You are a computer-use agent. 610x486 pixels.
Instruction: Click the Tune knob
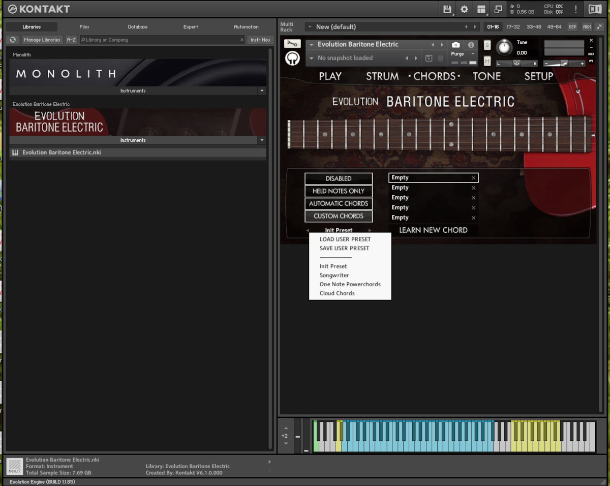tap(504, 47)
